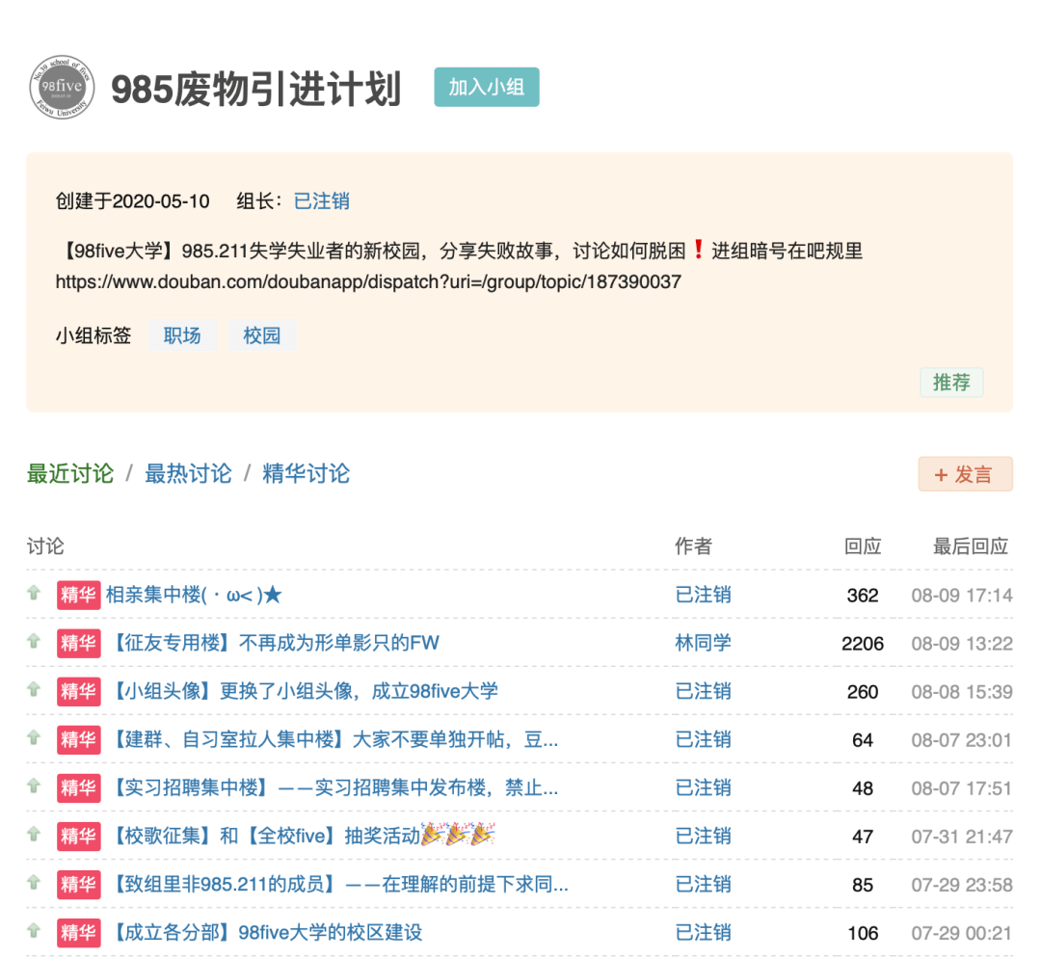This screenshot has width=1041, height=958.
Task: Click the 最后回应 column header
Action: 971,546
